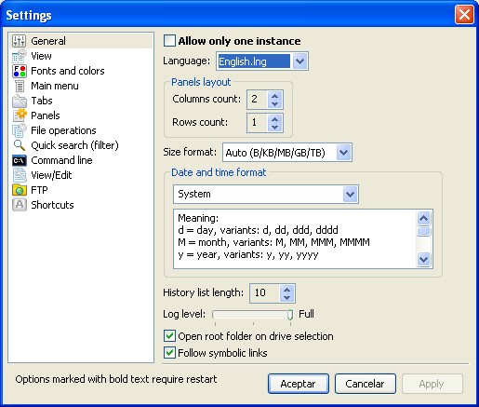Open the System date format dropdown

click(x=351, y=195)
